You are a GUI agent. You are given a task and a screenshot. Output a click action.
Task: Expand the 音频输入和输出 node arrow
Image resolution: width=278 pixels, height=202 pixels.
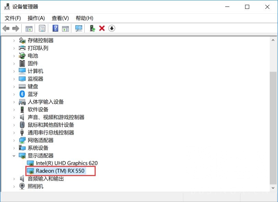[x=14, y=179]
